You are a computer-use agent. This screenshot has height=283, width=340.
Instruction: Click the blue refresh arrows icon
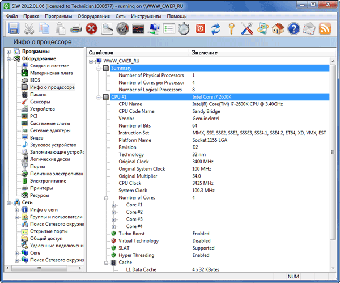215,28
